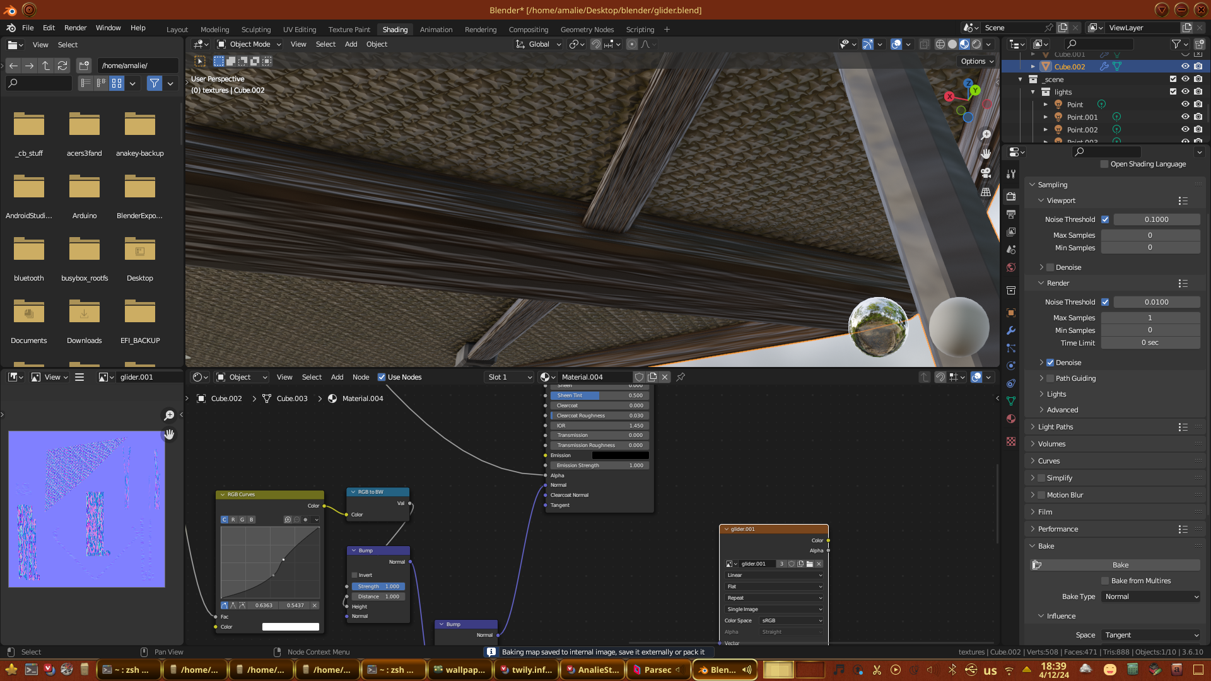The width and height of the screenshot is (1211, 681).
Task: Open the Downloads folder thumbnail
Action: tap(84, 313)
